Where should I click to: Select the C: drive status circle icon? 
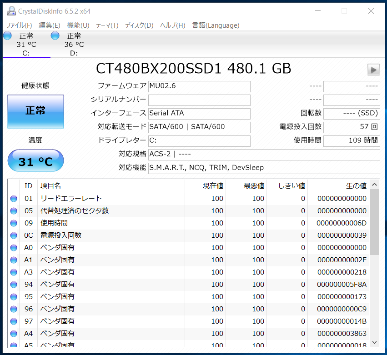pyautogui.click(x=7, y=36)
